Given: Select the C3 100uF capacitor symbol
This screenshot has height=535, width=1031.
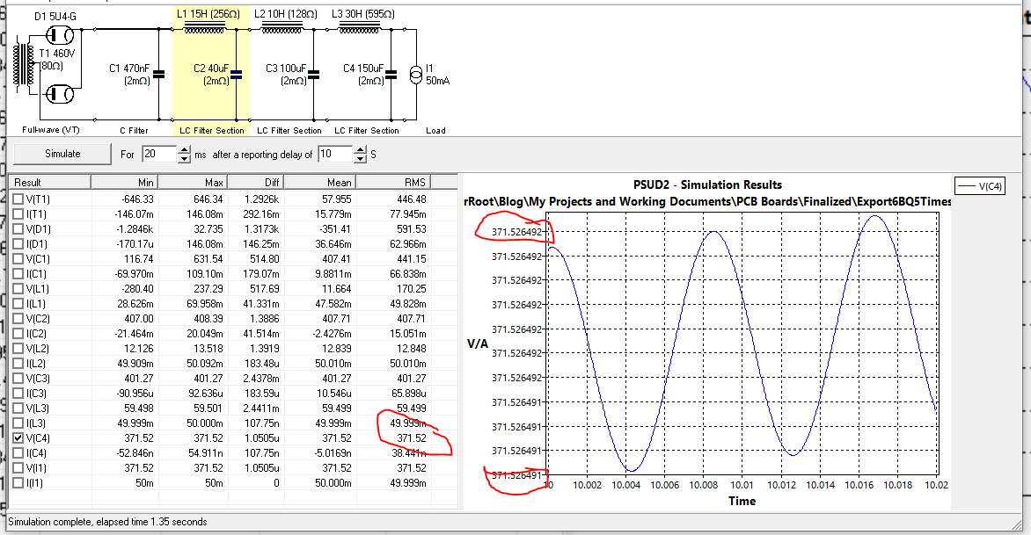Looking at the screenshot, I should pos(314,74).
